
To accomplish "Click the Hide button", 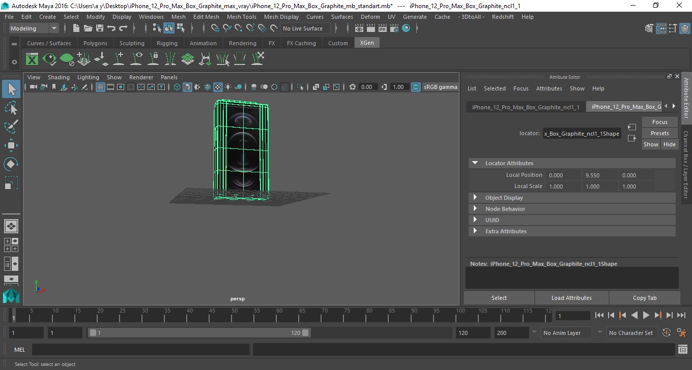I will point(670,144).
